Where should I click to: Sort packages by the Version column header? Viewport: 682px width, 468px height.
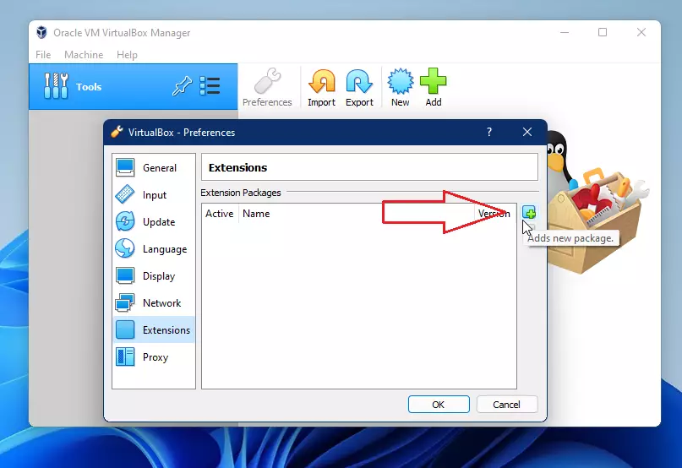pyautogui.click(x=495, y=214)
